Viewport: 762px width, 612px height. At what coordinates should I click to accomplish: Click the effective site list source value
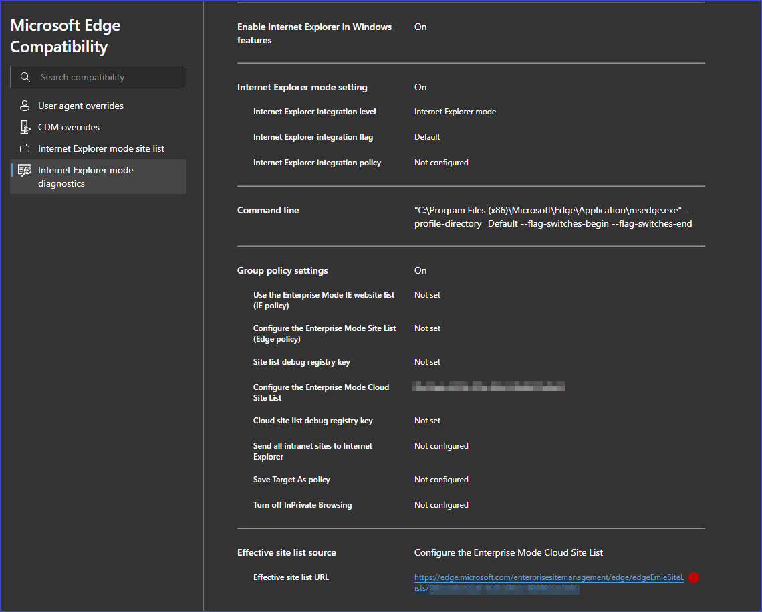[x=508, y=552]
